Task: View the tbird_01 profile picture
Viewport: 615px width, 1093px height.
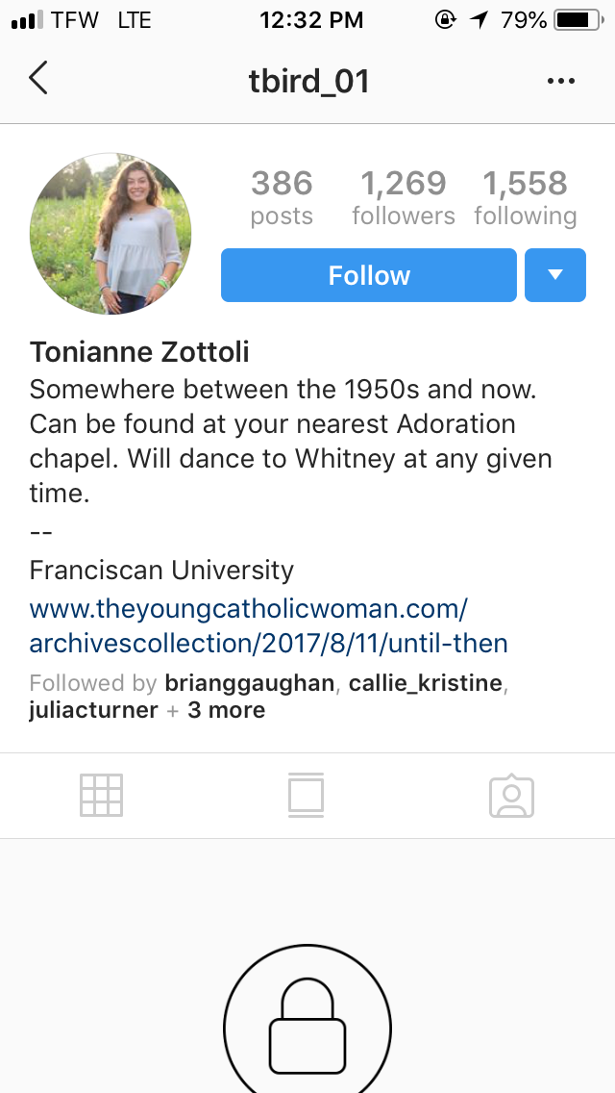Action: [x=111, y=234]
